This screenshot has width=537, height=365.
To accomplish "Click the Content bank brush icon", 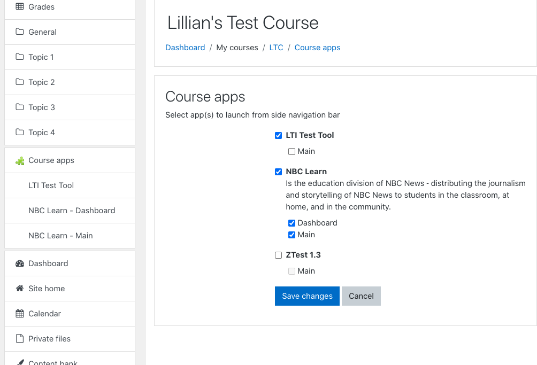I will coord(20,362).
